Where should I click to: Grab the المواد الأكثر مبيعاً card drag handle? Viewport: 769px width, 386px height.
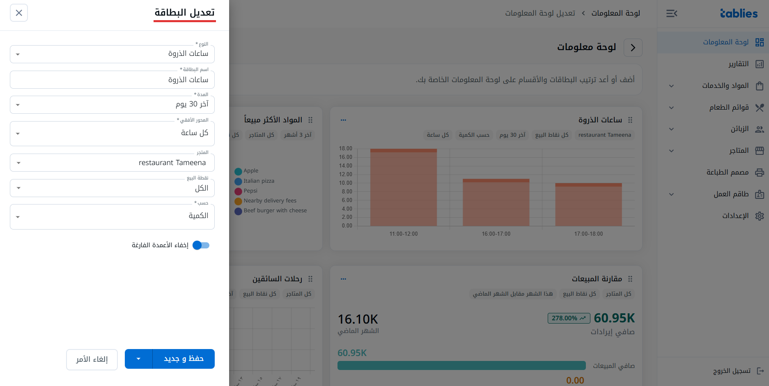point(310,120)
